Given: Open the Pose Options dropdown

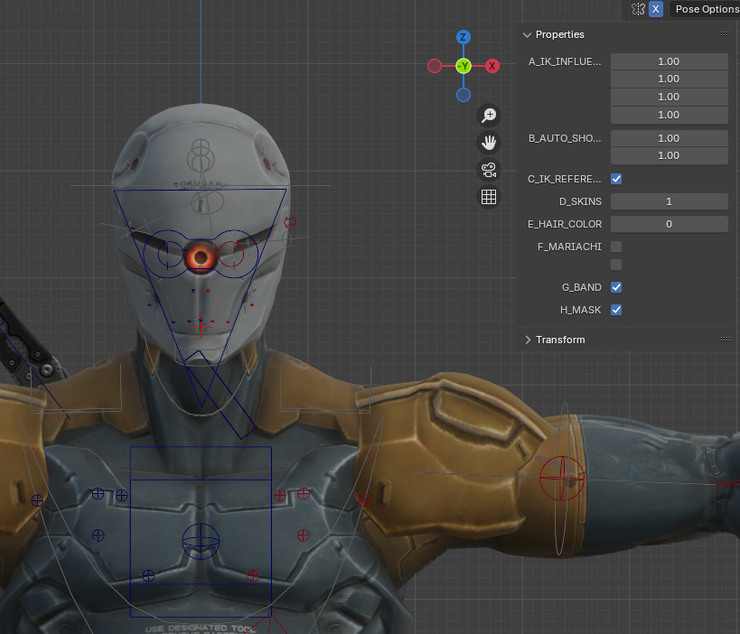Looking at the screenshot, I should point(705,9).
